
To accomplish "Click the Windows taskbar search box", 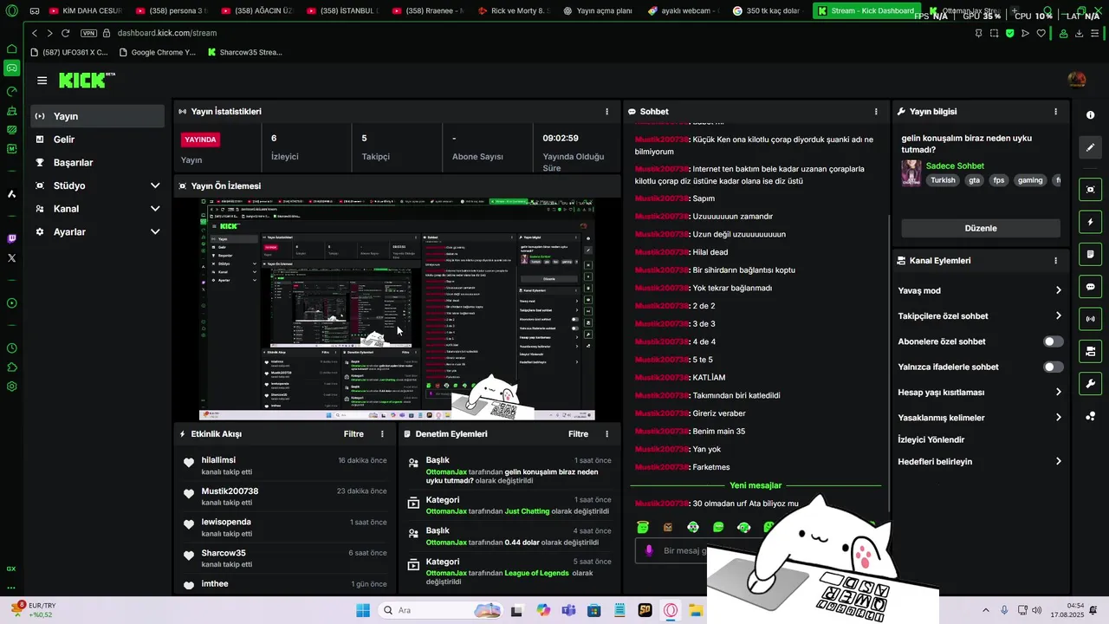I will pyautogui.click(x=438, y=610).
